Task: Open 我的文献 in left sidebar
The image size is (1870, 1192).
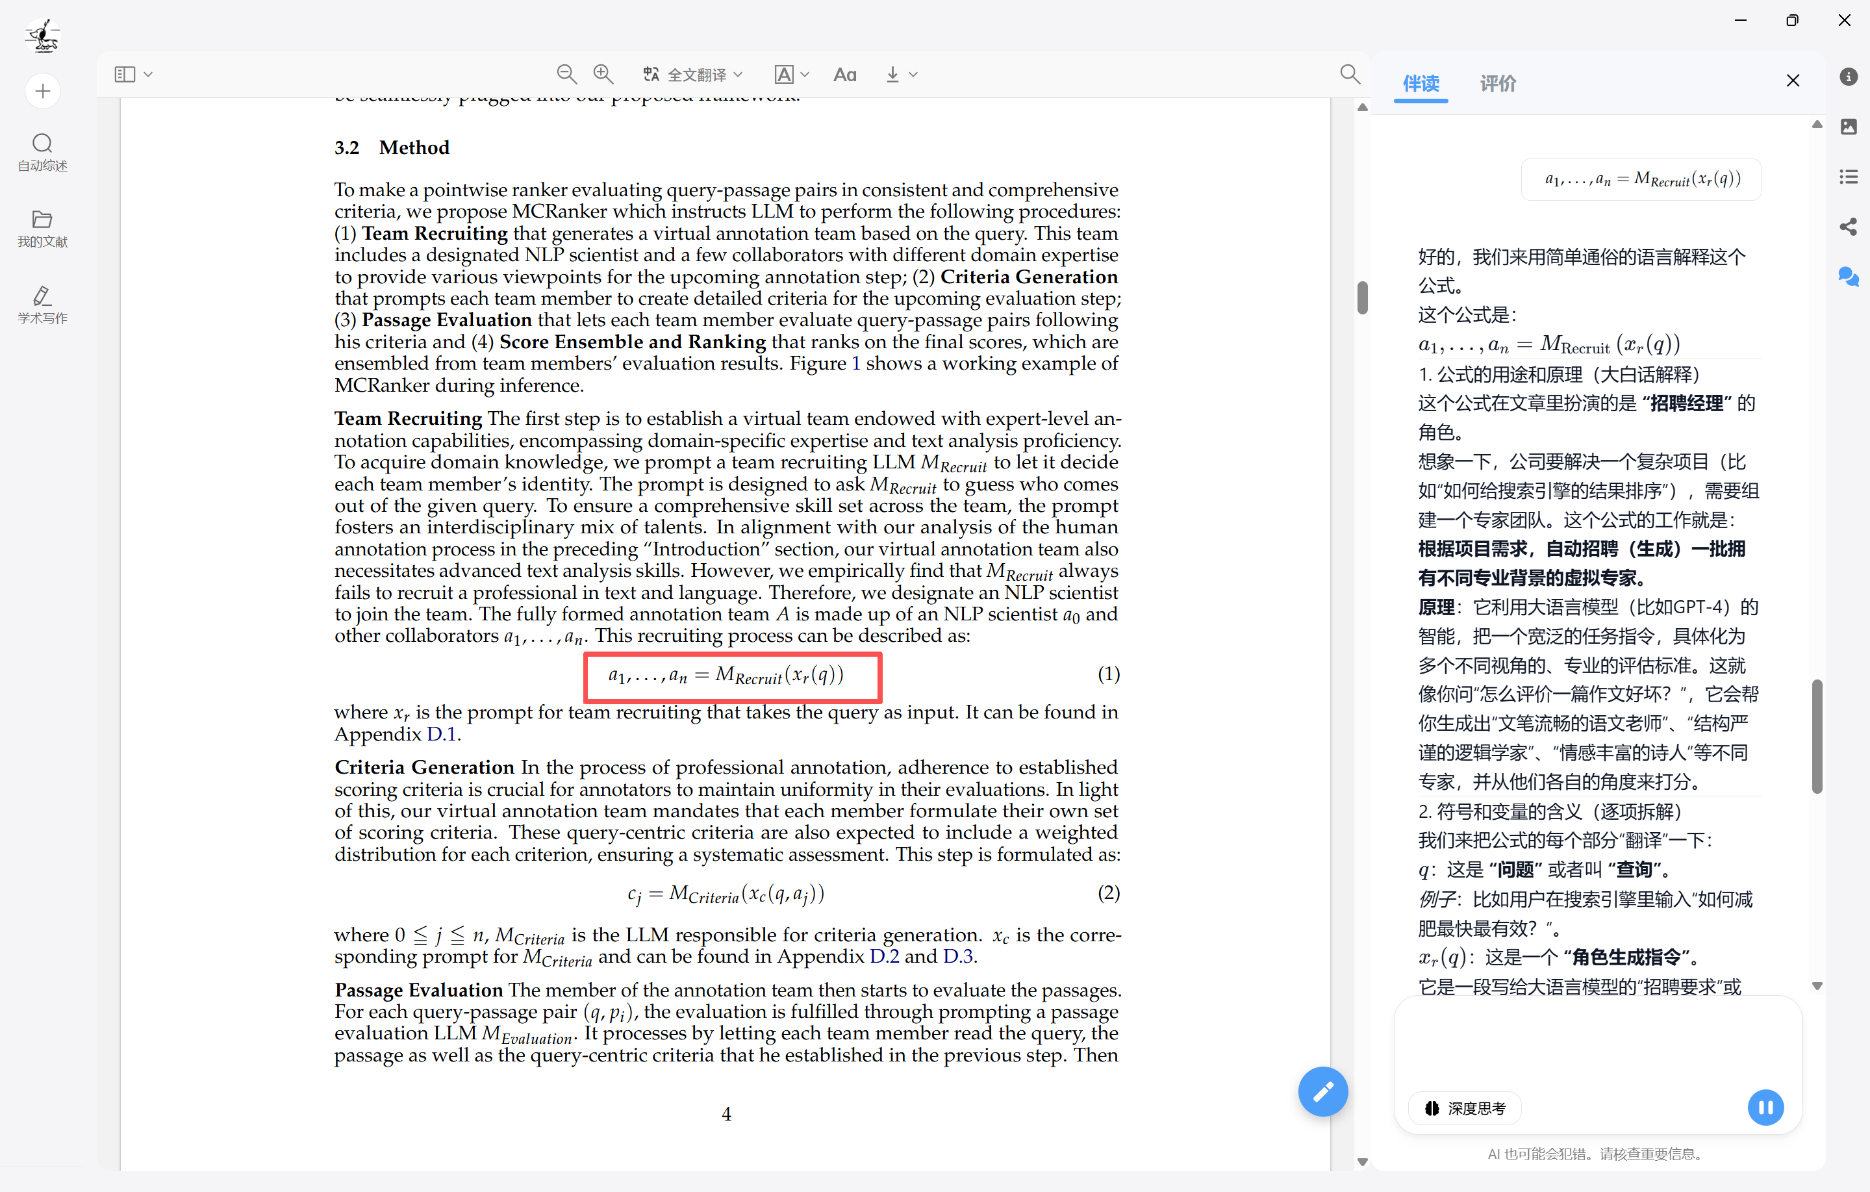Action: click(x=43, y=228)
